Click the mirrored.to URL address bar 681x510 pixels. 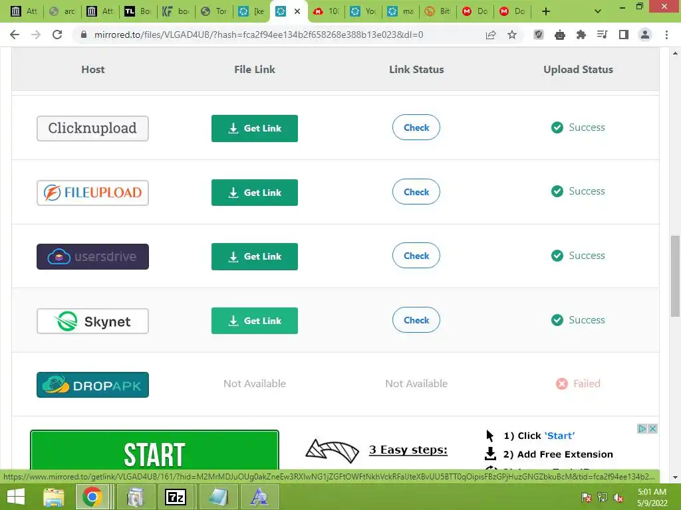(259, 35)
